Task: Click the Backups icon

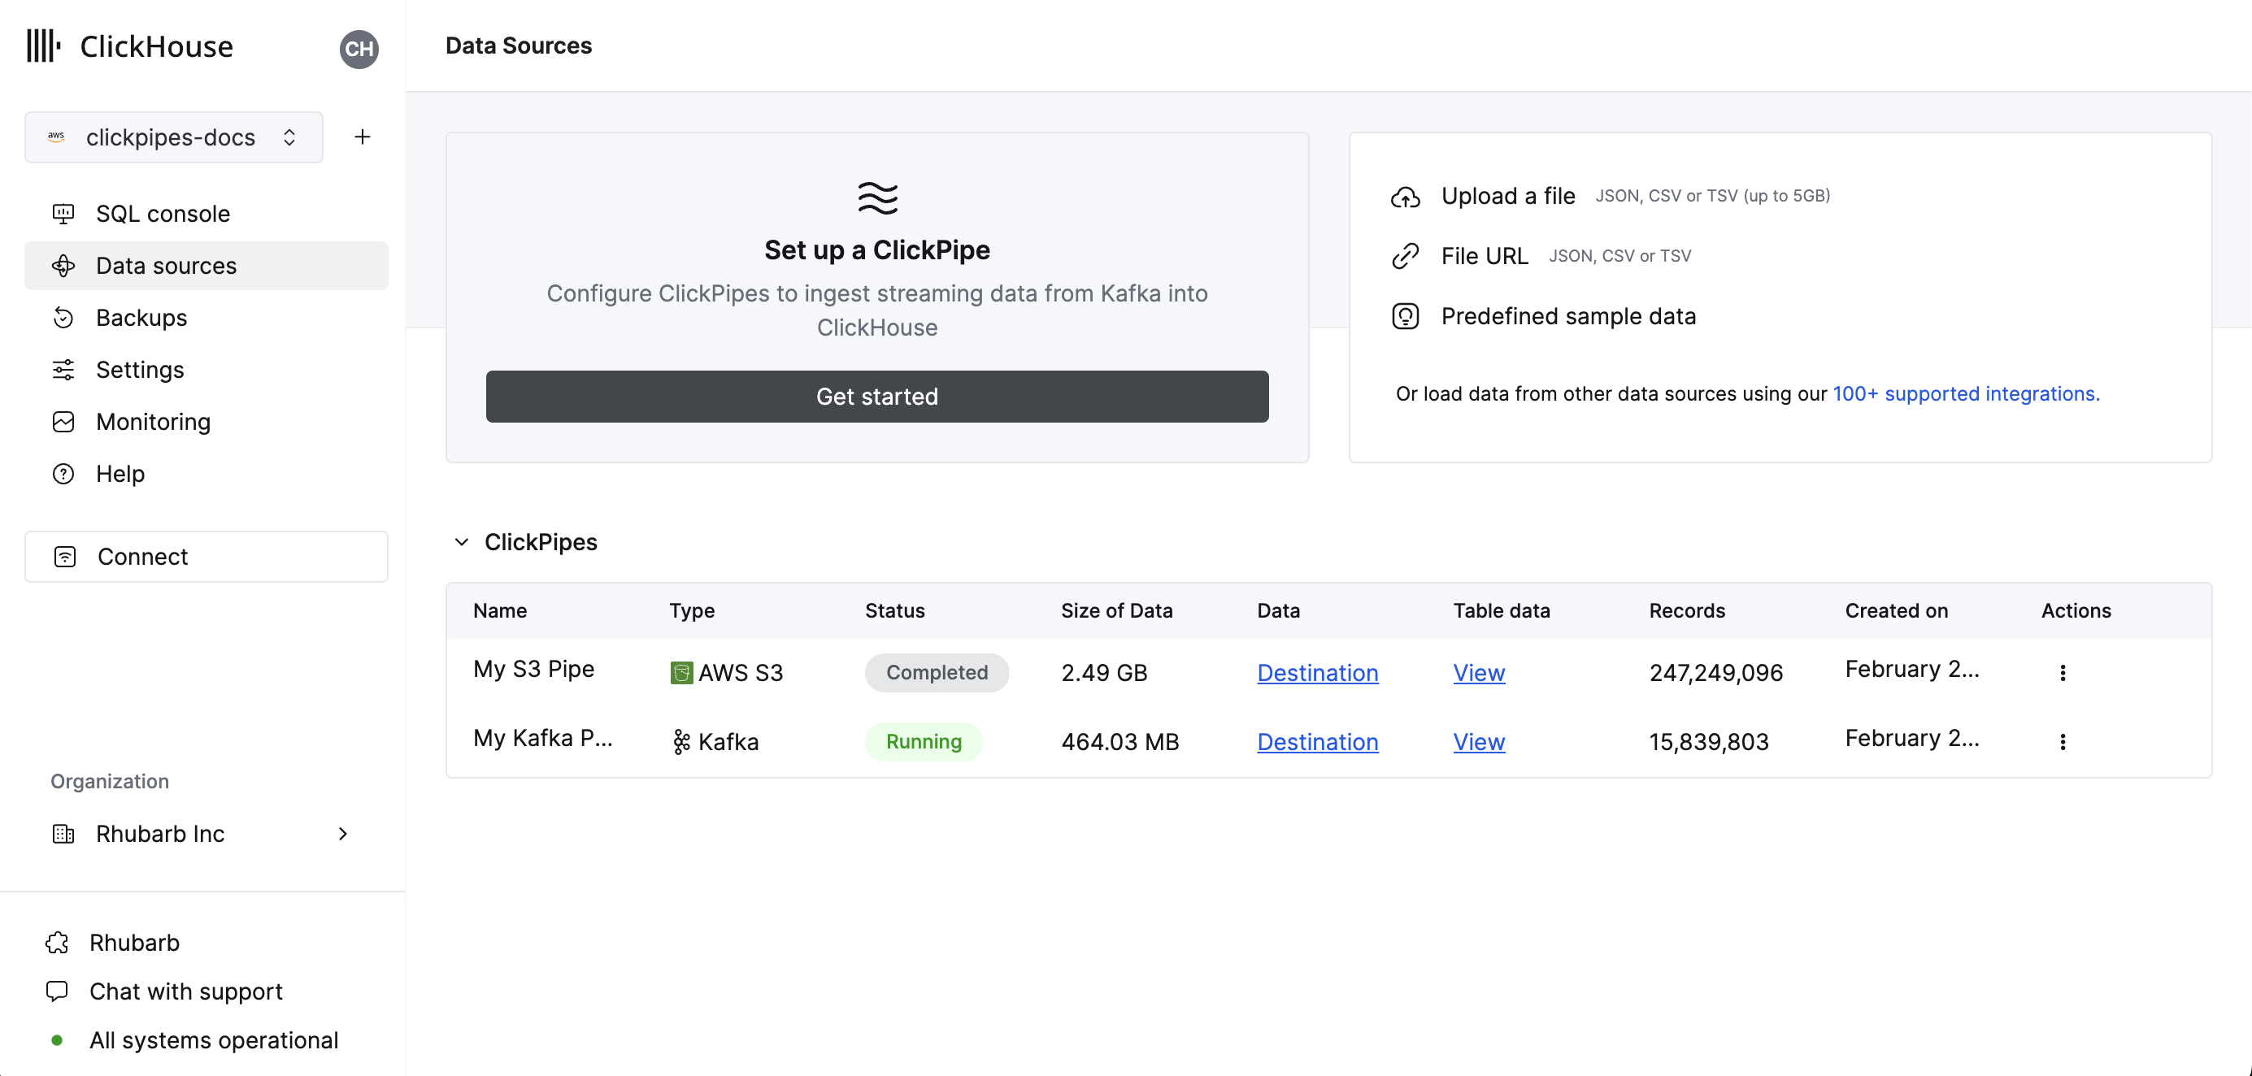Action: pos(63,318)
